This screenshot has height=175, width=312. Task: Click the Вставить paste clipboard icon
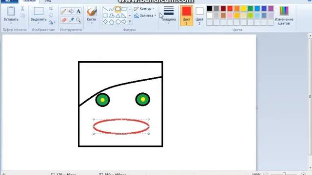tap(11, 11)
